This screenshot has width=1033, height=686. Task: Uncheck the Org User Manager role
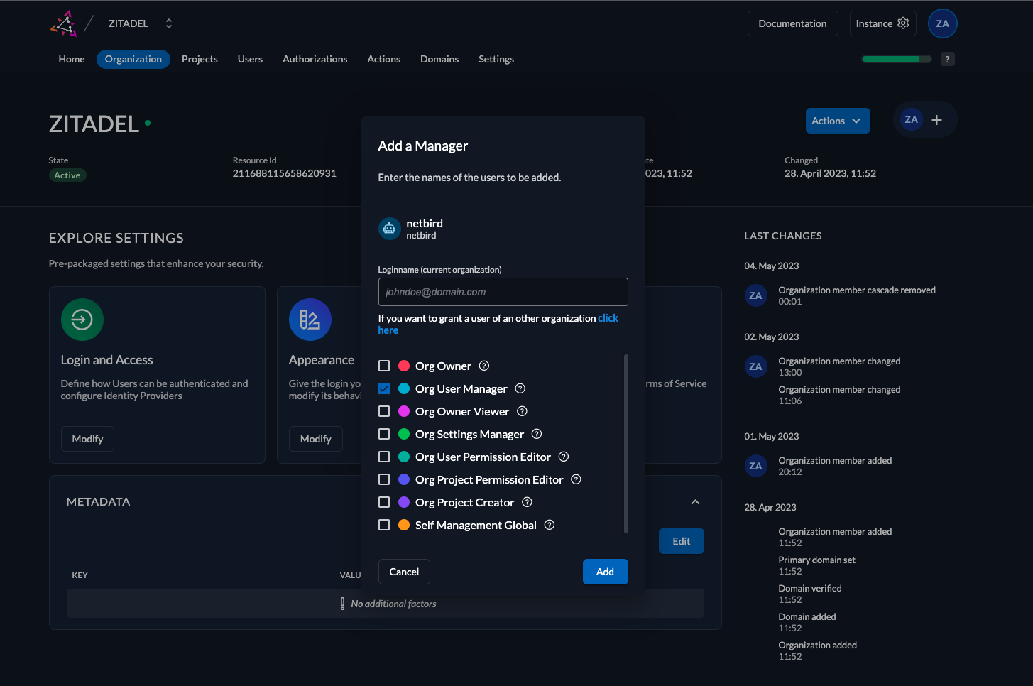point(384,388)
